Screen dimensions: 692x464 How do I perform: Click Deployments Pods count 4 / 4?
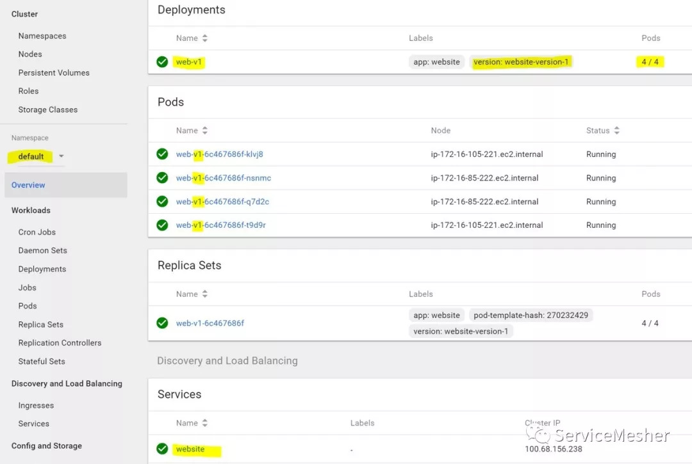tap(650, 61)
